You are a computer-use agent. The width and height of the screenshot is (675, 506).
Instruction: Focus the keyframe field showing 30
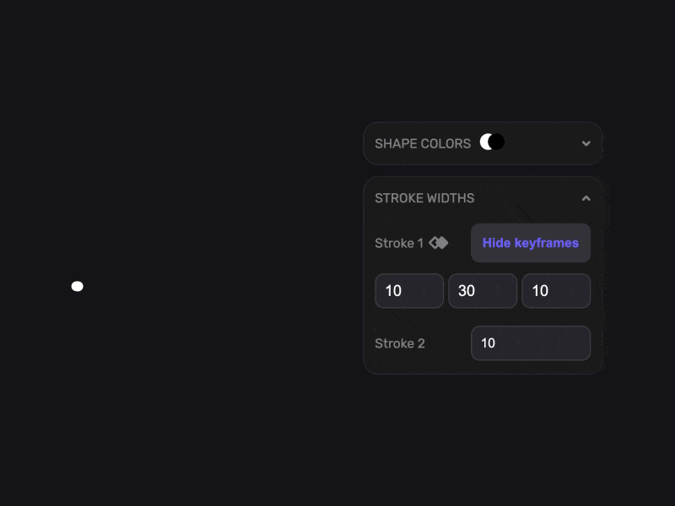pos(483,291)
